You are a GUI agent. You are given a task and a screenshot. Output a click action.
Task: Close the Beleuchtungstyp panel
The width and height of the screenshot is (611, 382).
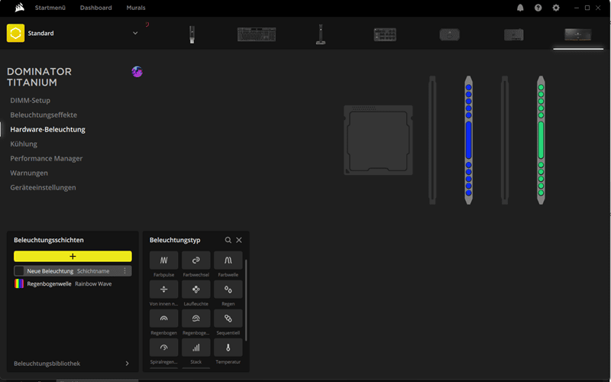tap(239, 240)
